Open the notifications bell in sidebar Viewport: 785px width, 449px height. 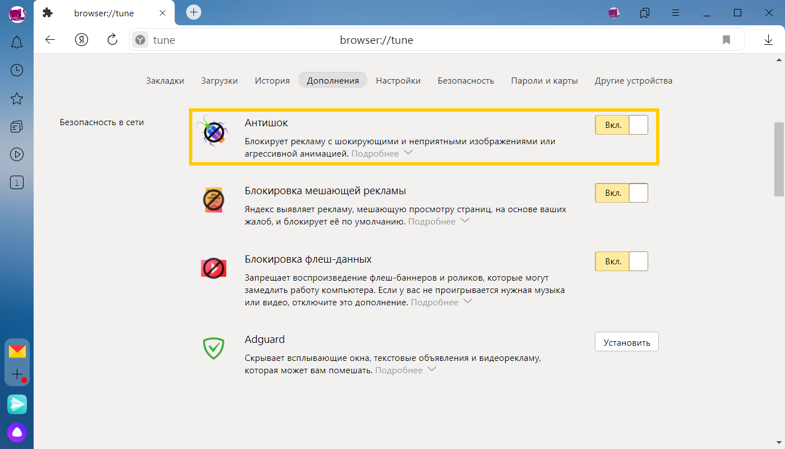coord(17,42)
